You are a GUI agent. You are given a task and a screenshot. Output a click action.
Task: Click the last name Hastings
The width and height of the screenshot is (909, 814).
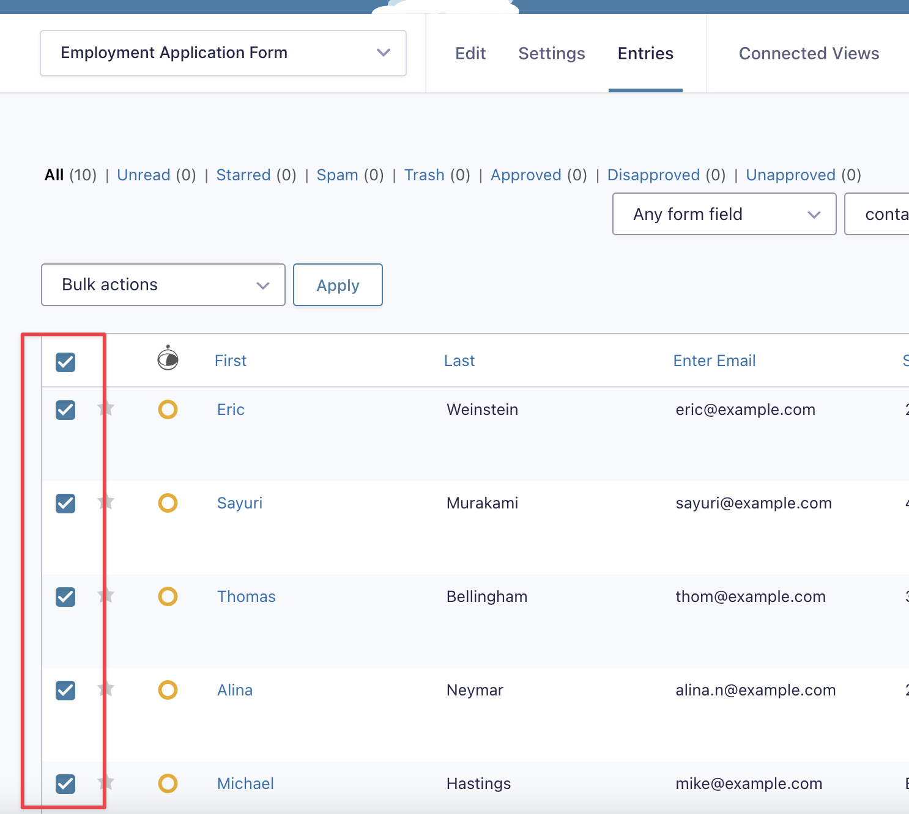(478, 783)
